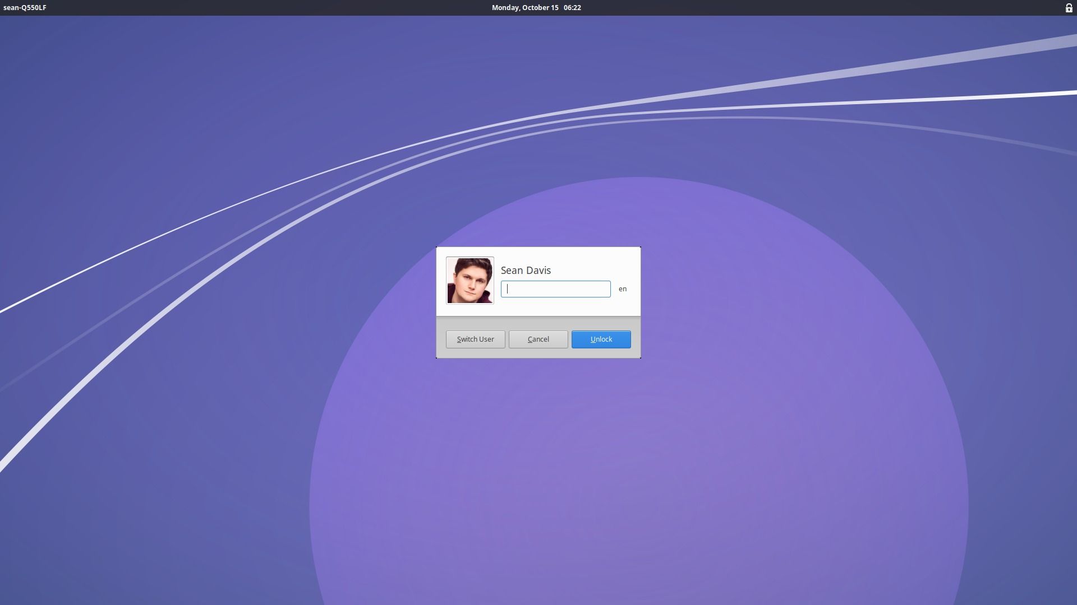Click the lock status icon at top right

(1069, 8)
